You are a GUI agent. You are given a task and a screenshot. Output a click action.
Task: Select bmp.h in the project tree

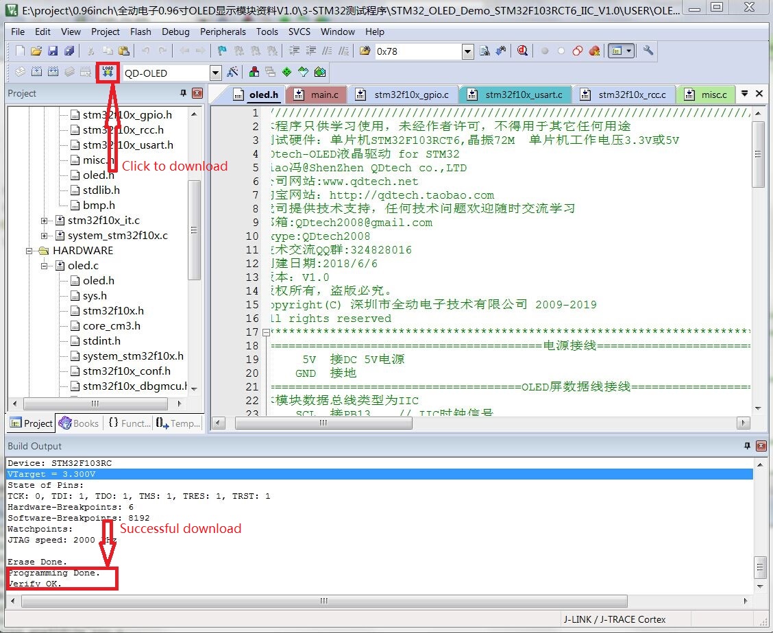(x=99, y=206)
